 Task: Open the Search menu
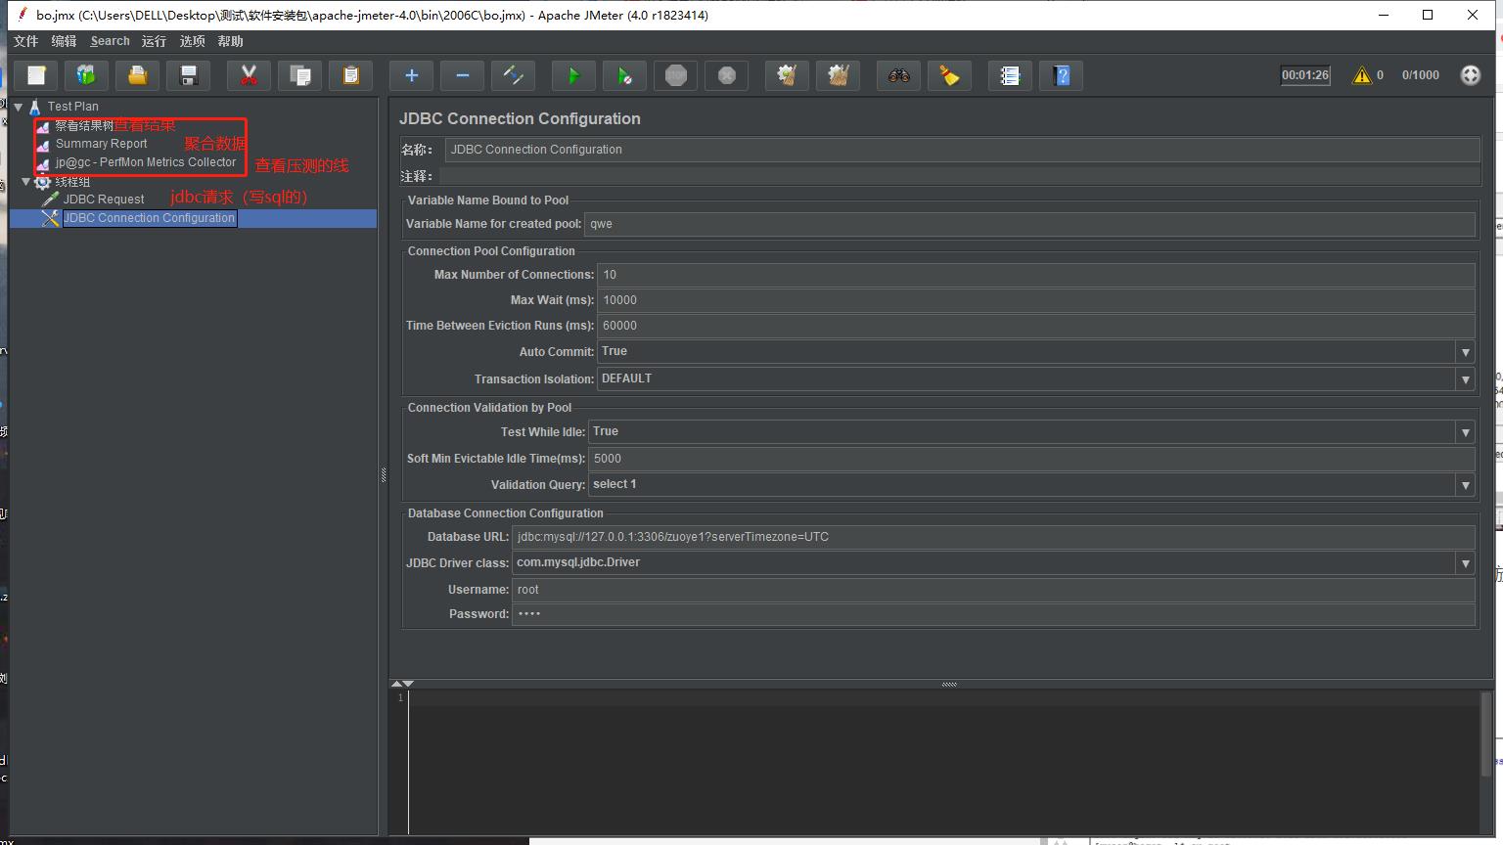click(110, 41)
